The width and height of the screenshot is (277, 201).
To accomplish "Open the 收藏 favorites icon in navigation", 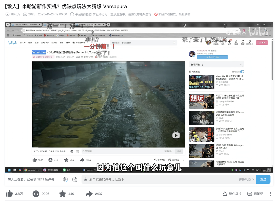I will pos(236,42).
